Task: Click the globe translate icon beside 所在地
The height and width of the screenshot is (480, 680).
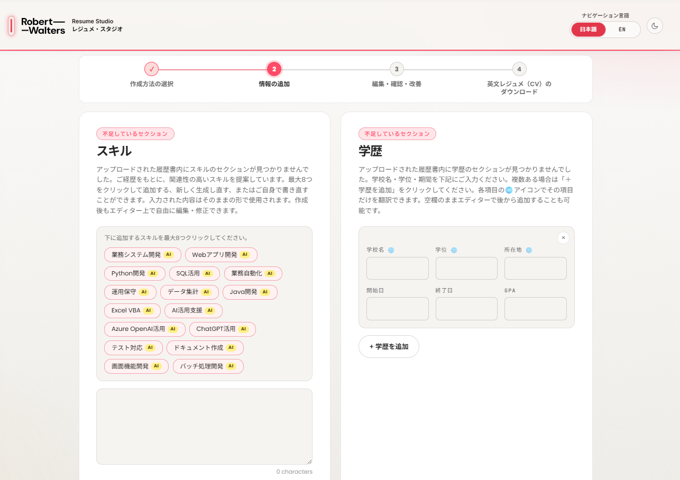Action: point(529,250)
